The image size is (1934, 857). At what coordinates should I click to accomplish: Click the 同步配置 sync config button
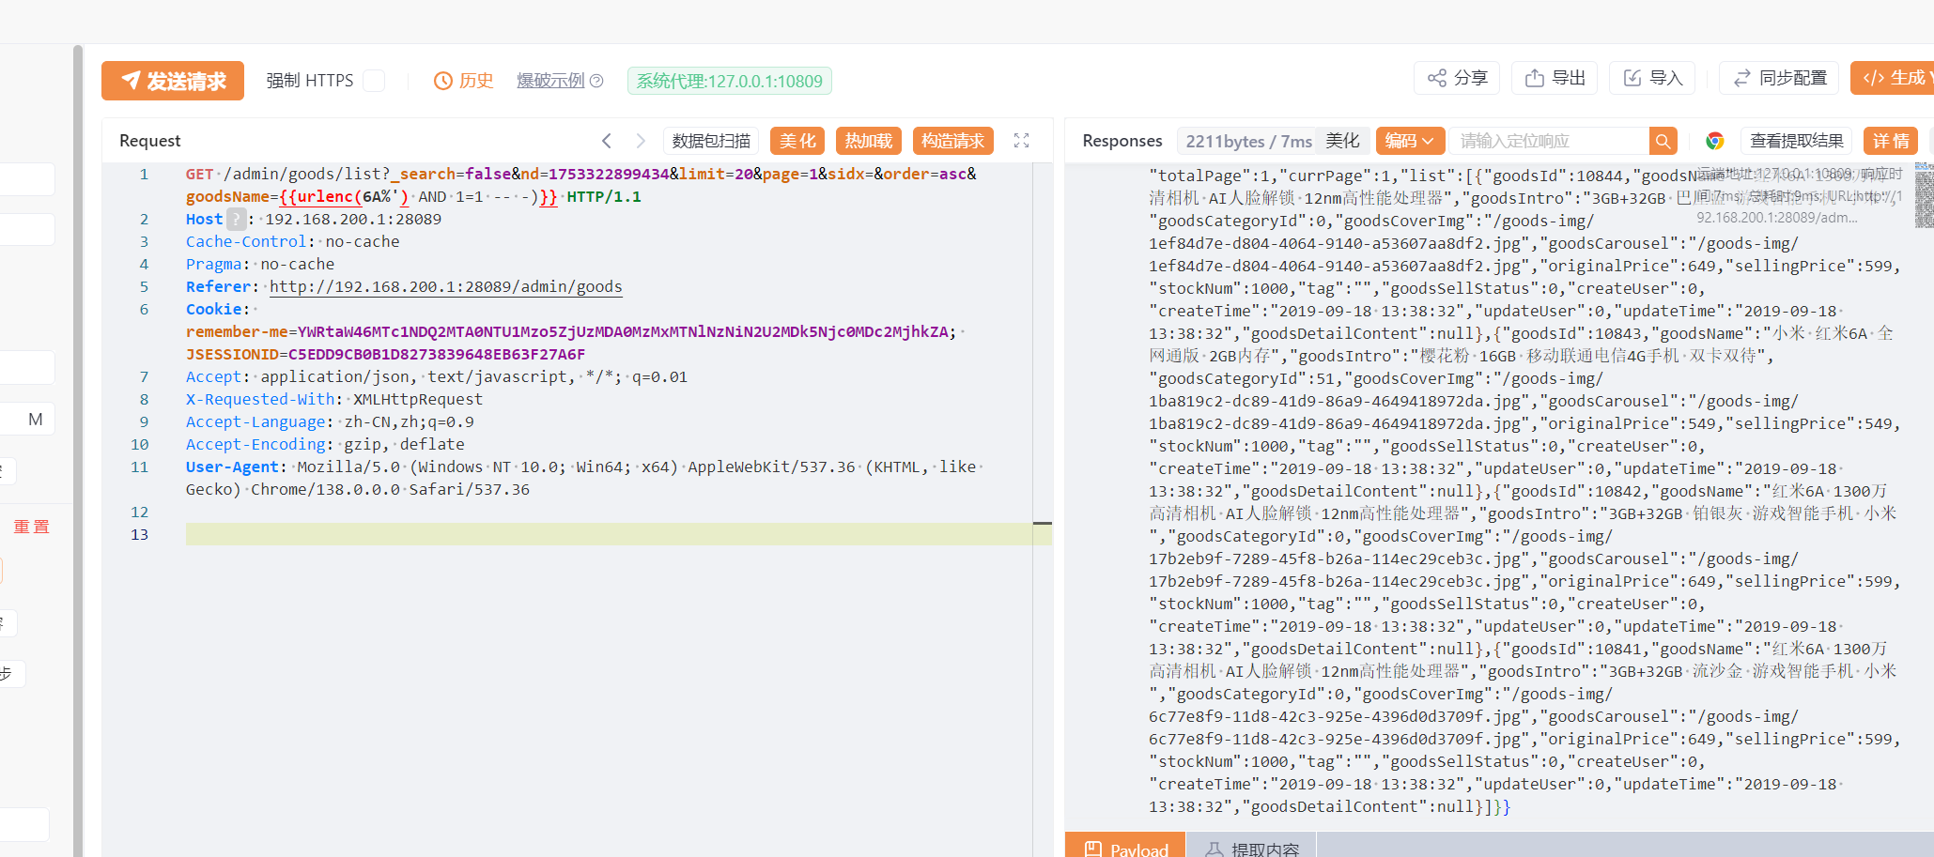1779,78
